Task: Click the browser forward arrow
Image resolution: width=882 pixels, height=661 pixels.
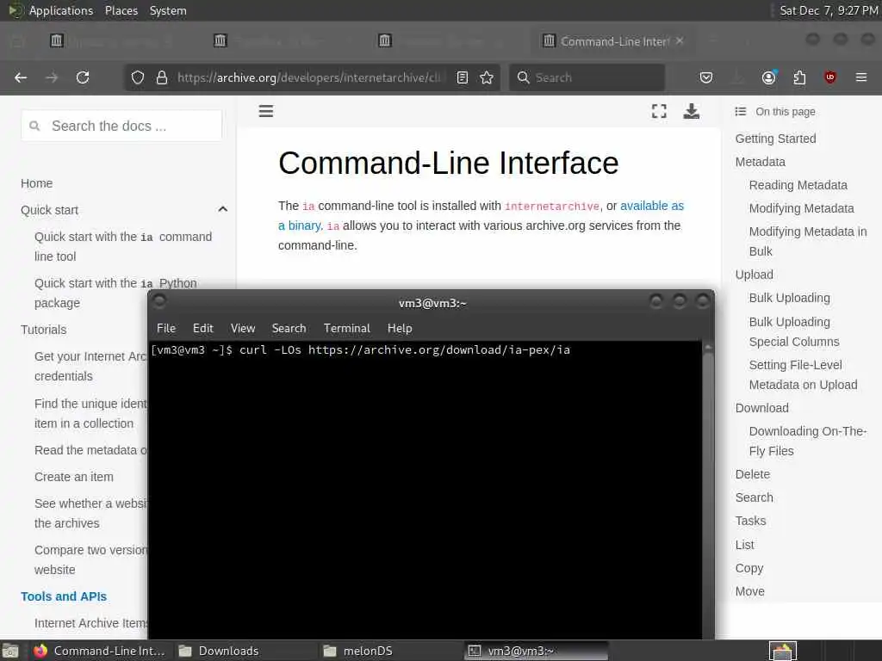Action: tap(52, 77)
